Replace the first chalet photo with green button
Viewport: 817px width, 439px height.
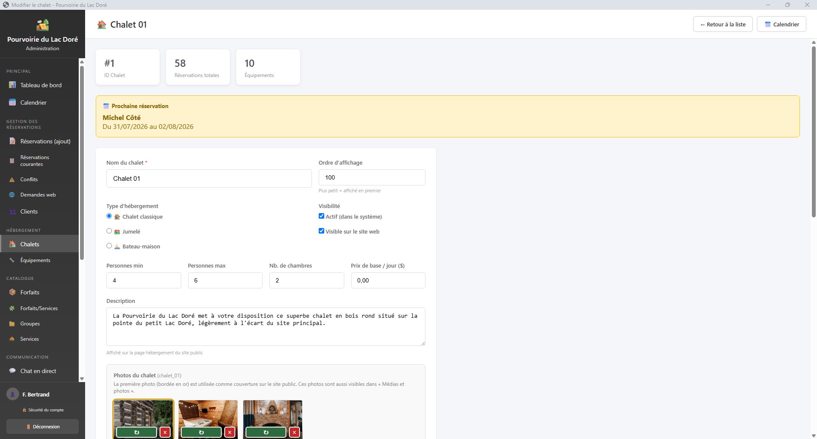click(x=137, y=432)
